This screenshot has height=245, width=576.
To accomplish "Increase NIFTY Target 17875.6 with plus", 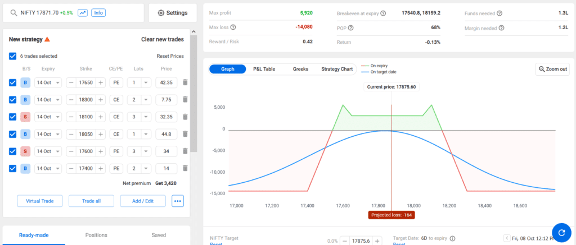I will (377, 241).
